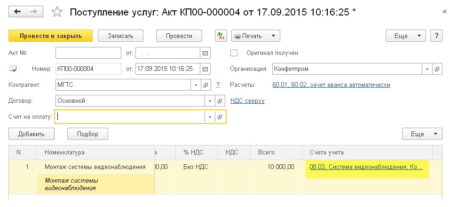
Task: Click the ? link next to Контрагент
Action: coord(218,85)
